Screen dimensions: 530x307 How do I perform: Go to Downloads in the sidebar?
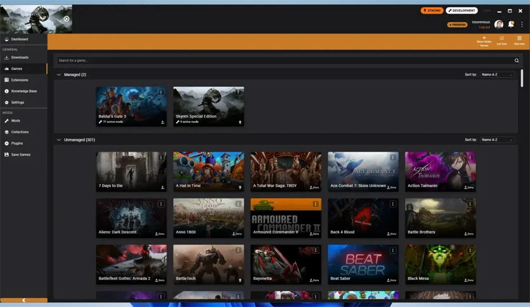click(20, 58)
